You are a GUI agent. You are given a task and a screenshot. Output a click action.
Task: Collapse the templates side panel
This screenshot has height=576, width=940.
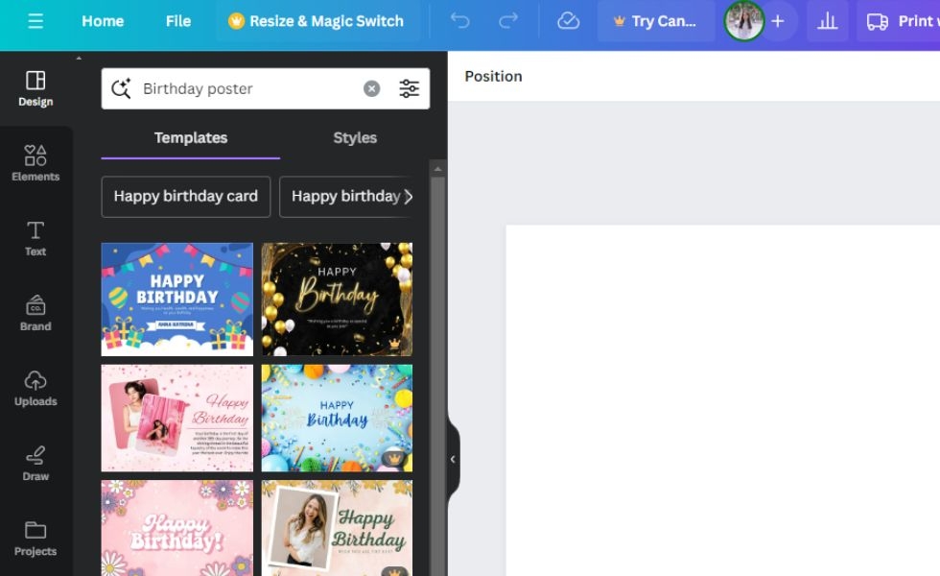pyautogui.click(x=452, y=459)
